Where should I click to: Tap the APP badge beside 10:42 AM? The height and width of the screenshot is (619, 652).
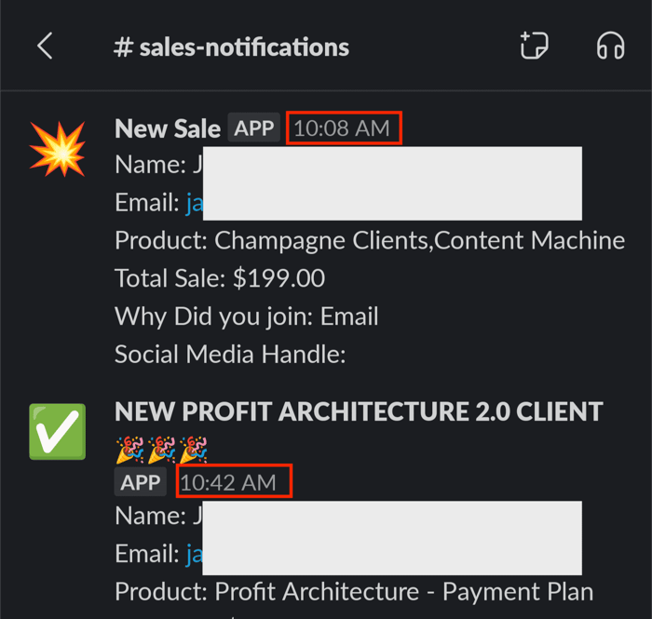[141, 482]
